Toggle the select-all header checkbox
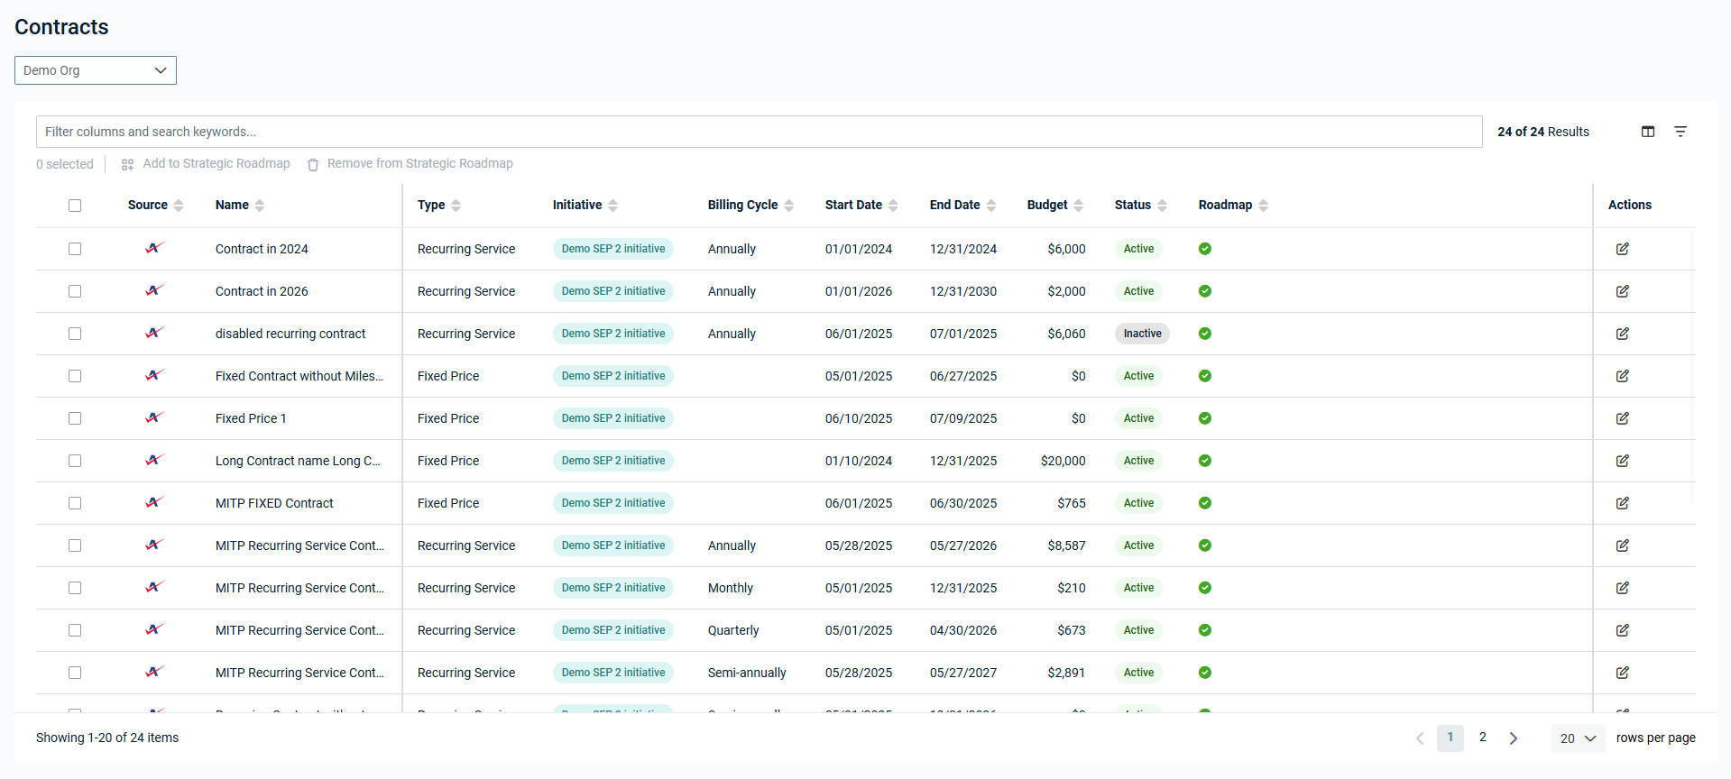The image size is (1731, 779). tap(75, 206)
